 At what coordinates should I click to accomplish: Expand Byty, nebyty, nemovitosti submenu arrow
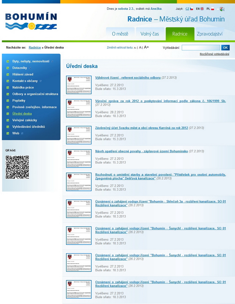coord(53,62)
